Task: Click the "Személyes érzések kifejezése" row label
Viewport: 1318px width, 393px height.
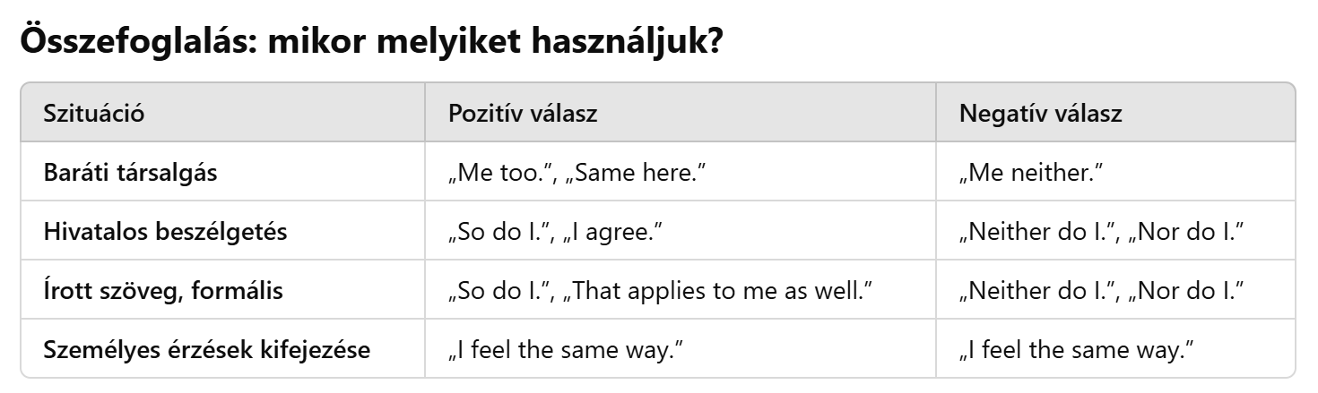Action: 207,349
